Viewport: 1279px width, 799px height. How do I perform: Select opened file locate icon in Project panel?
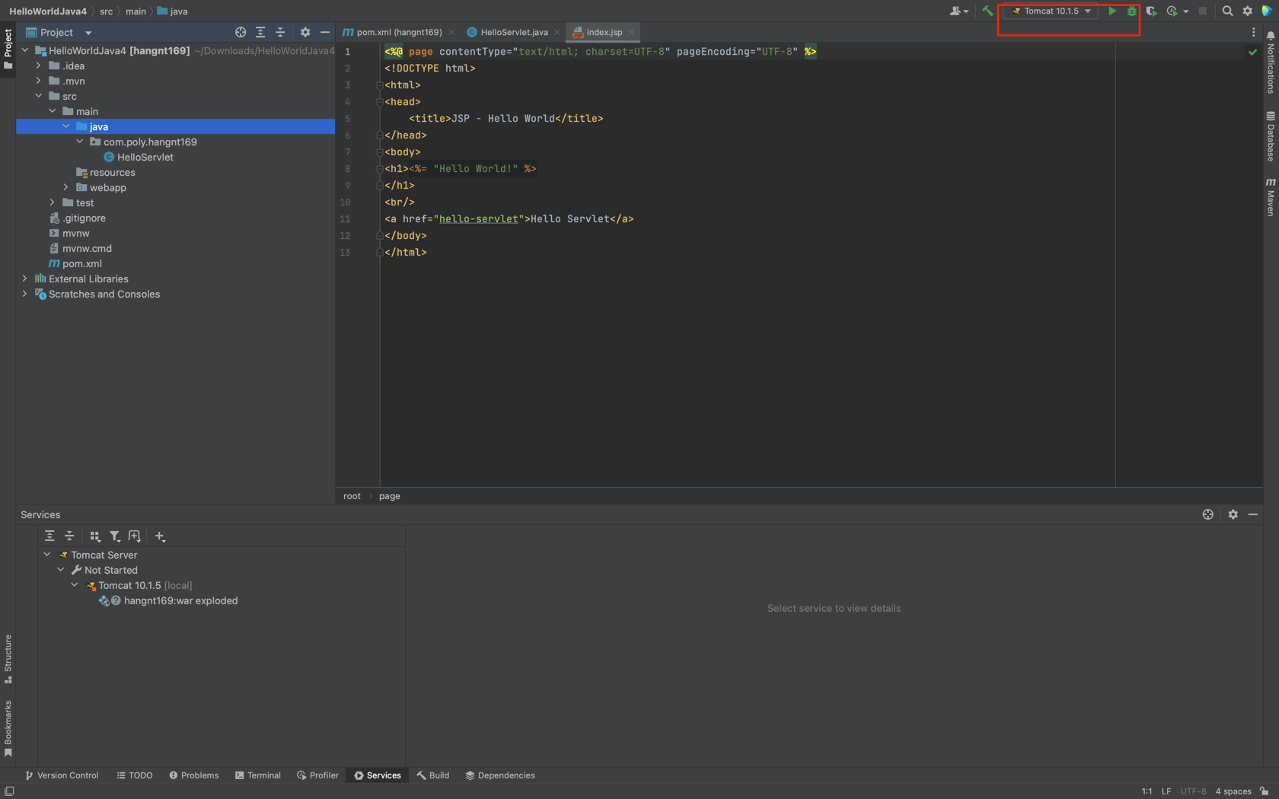[241, 32]
